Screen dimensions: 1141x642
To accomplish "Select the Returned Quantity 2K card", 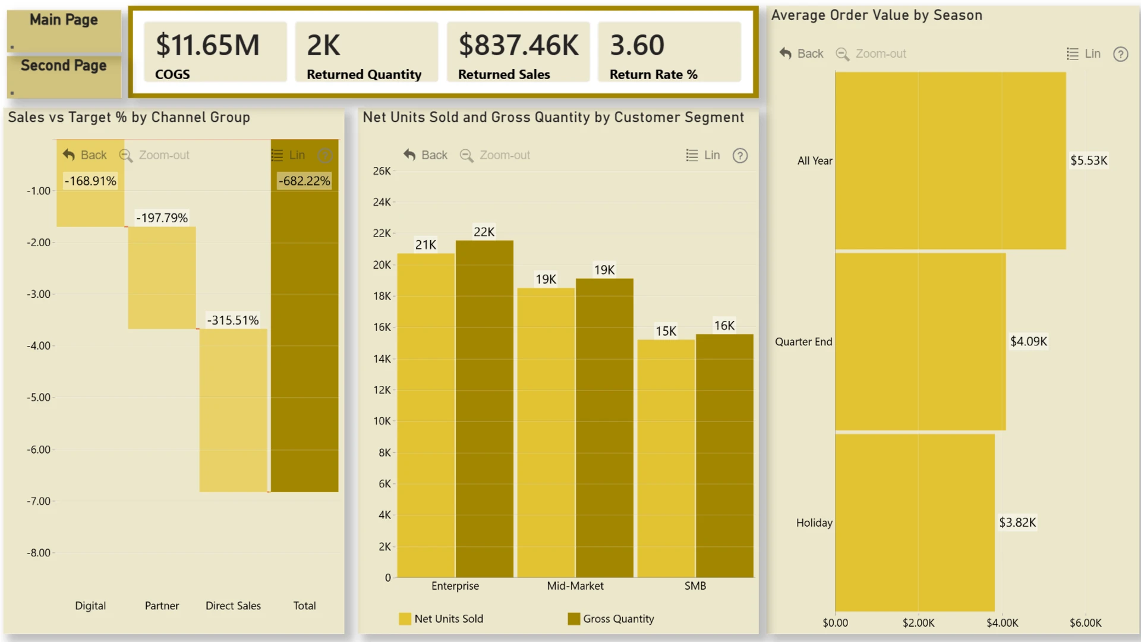I will click(x=367, y=52).
